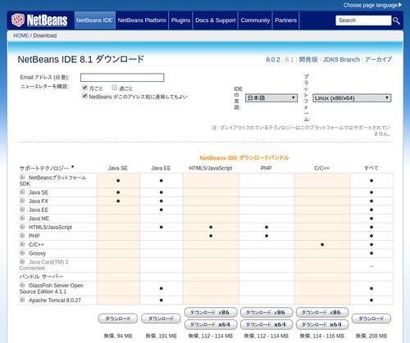Viewport: 410px width, 343px height.
Task: Click info icon beside Groovy row
Action: coord(22,253)
